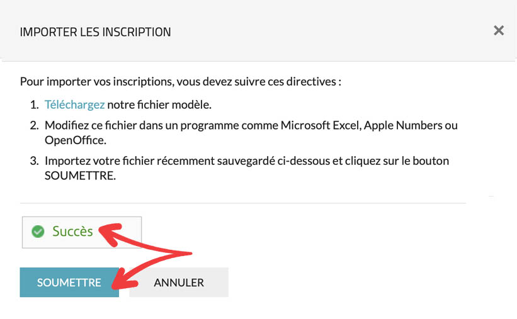
Task: Close the import dialog with the X
Action: click(x=499, y=30)
